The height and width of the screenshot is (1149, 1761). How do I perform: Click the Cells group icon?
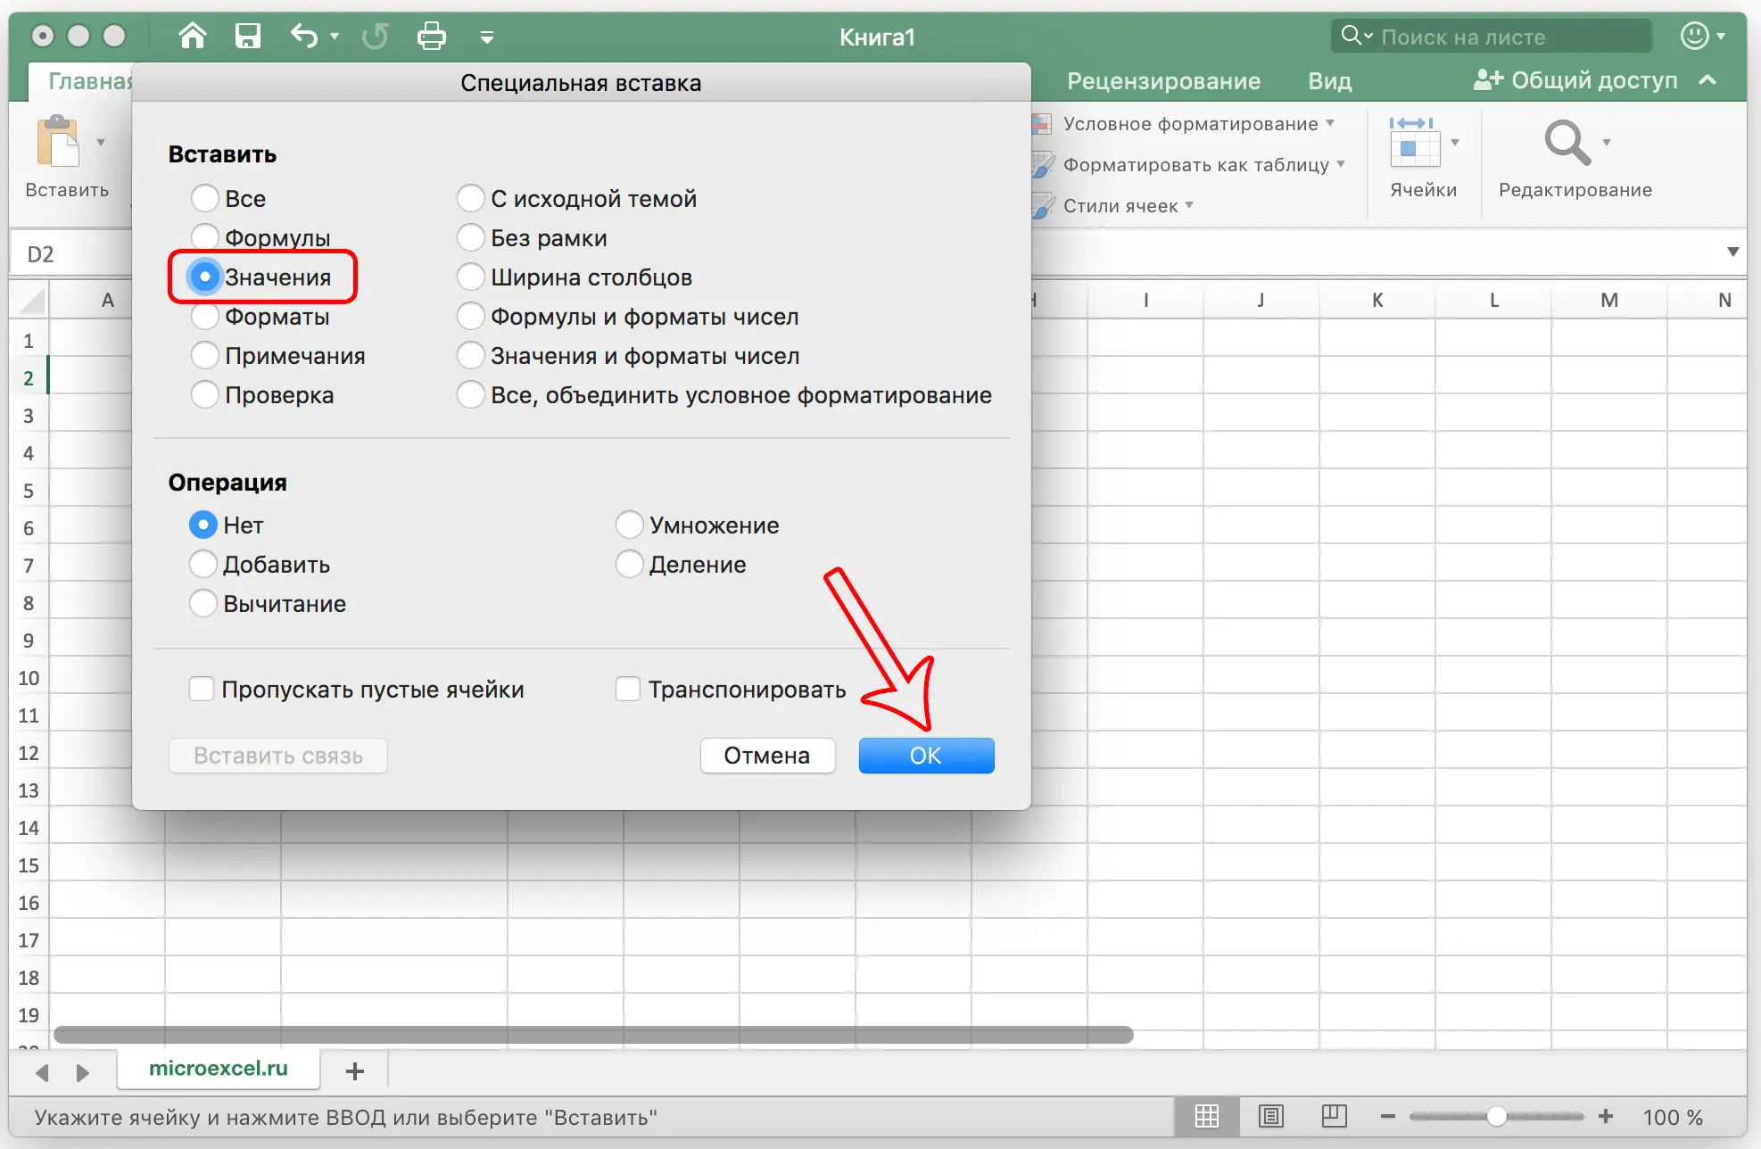1414,142
